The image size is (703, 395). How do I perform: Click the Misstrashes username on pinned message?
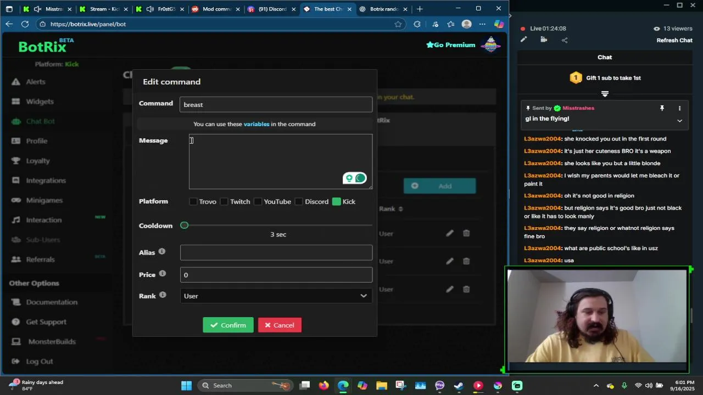pos(578,108)
